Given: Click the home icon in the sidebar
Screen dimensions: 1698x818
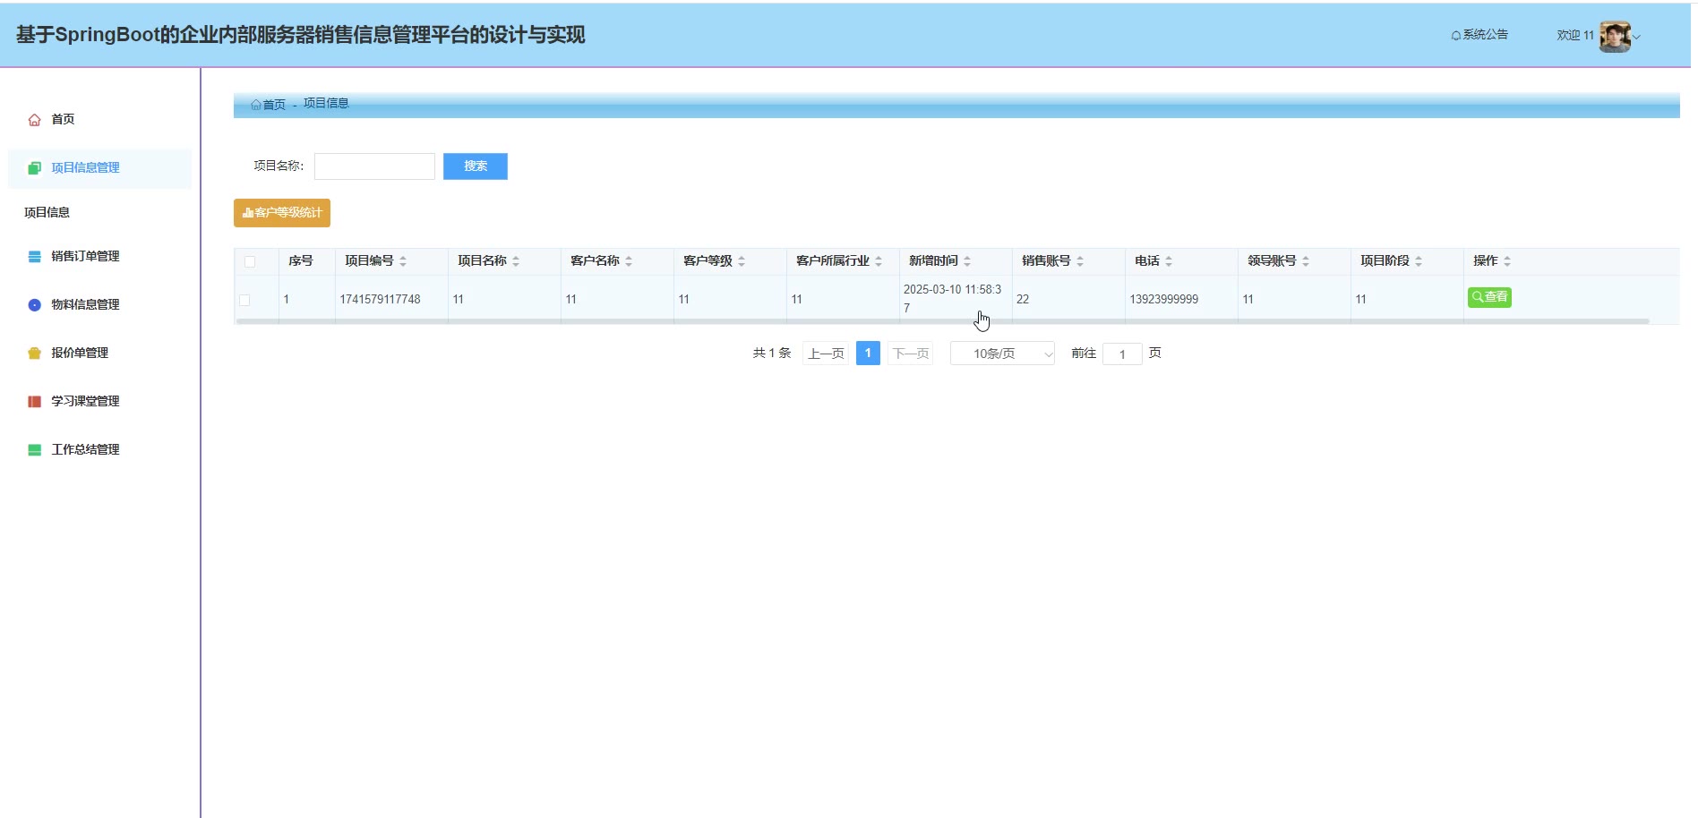Looking at the screenshot, I should pos(35,120).
